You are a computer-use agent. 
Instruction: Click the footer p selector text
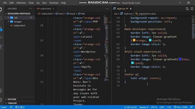click(x=131, y=74)
